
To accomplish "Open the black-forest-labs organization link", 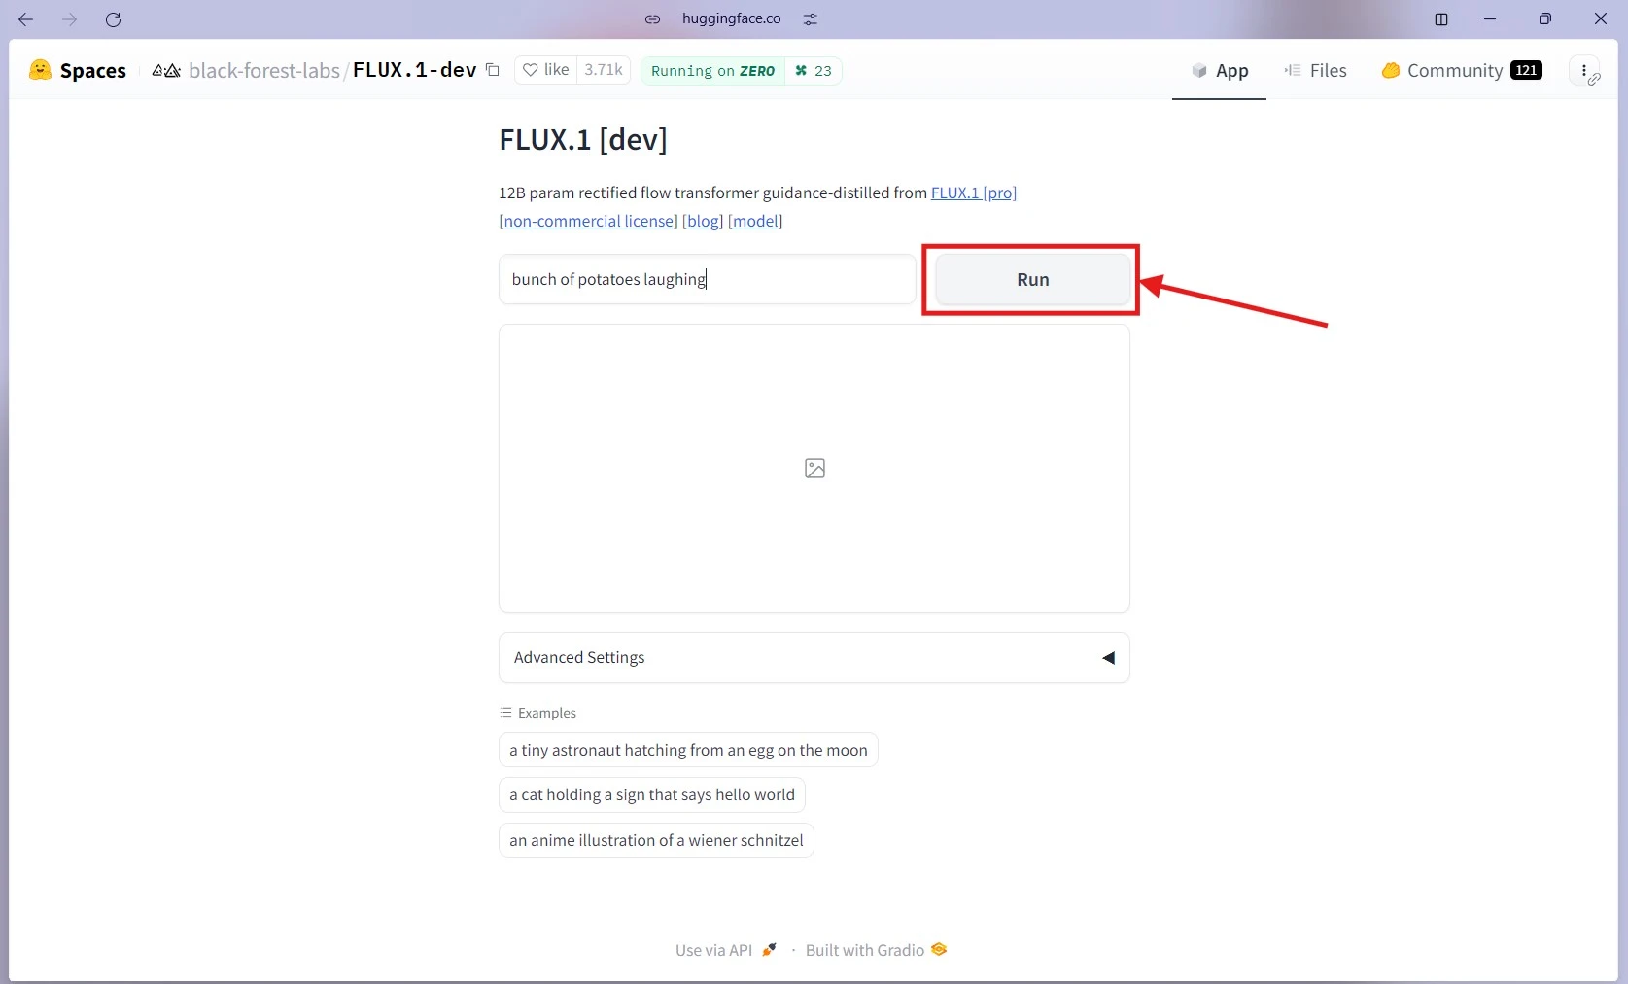I will [x=264, y=71].
